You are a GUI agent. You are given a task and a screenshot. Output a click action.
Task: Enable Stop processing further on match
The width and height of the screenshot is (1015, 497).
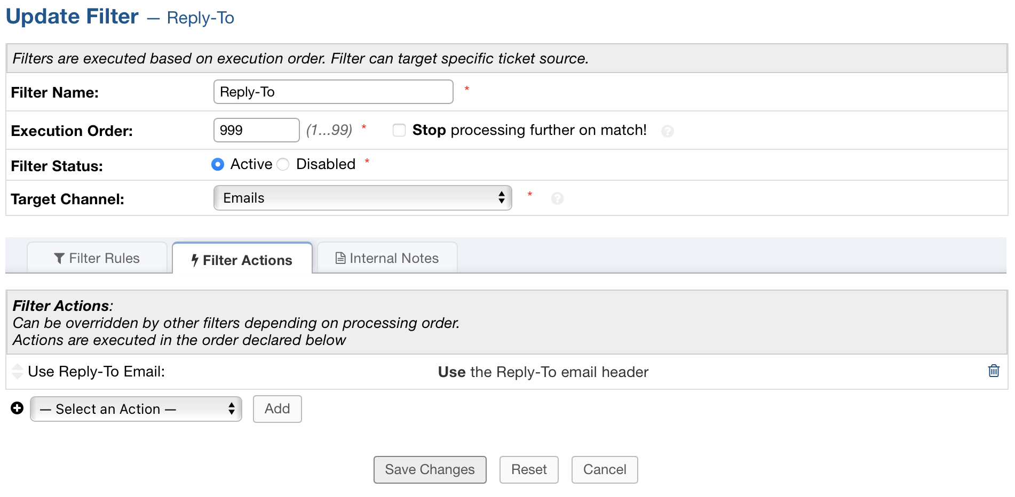(399, 130)
